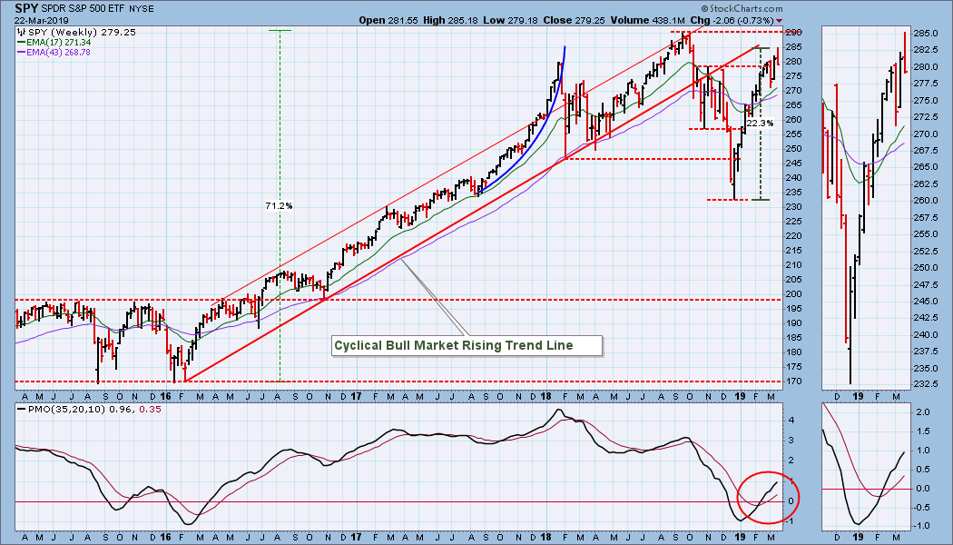Viewport: 953px width, 545px height.
Task: Click the 71.2% measurement label
Action: coord(279,205)
